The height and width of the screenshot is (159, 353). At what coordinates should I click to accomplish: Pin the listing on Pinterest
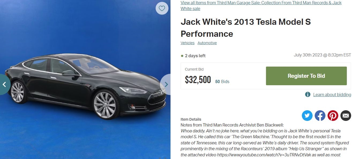coord(333,116)
